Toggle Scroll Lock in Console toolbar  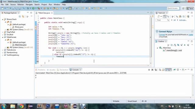click(163, 70)
